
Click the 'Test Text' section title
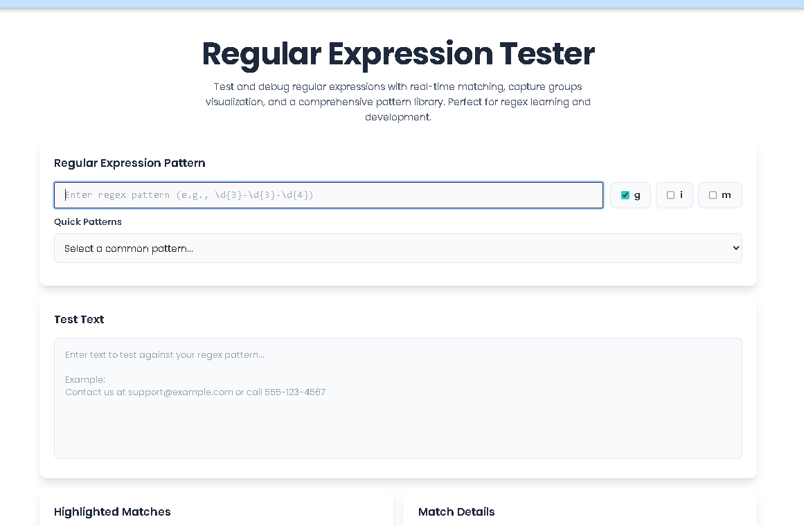(x=79, y=319)
